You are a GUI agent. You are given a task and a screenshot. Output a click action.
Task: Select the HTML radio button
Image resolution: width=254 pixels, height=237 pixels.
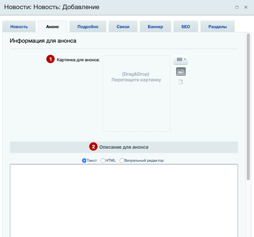(103, 161)
